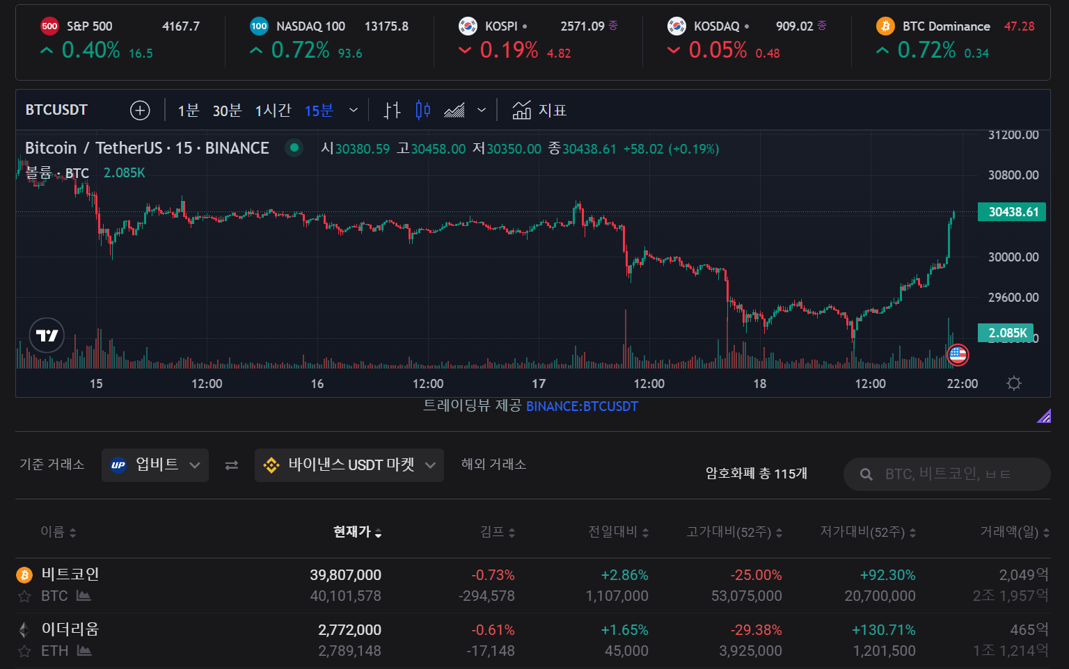The image size is (1069, 669).
Task: Click the NASDAQ 100 badge icon
Action: point(259,26)
